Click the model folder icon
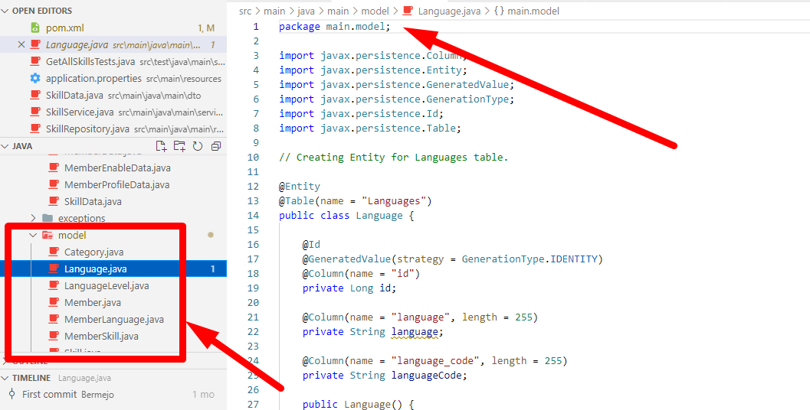This screenshot has width=810, height=410. pos(48,236)
